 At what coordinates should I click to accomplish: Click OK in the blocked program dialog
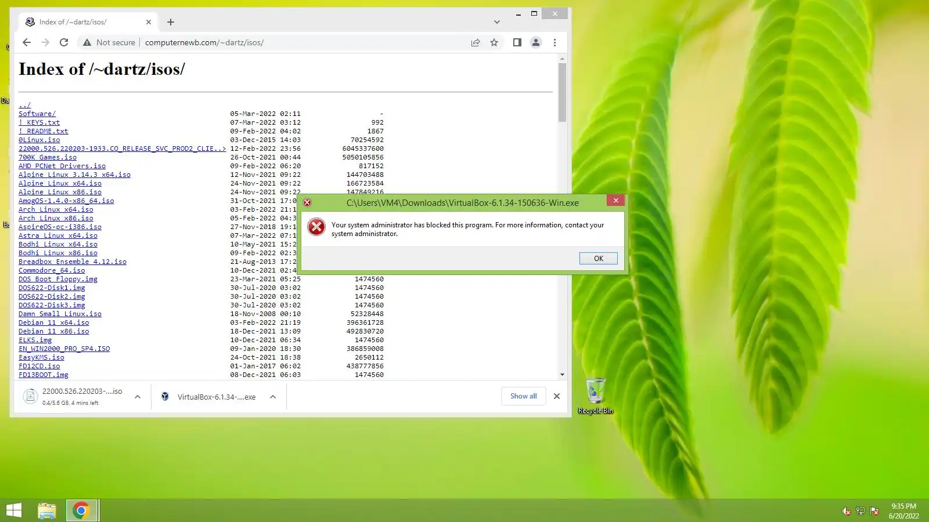tap(598, 259)
